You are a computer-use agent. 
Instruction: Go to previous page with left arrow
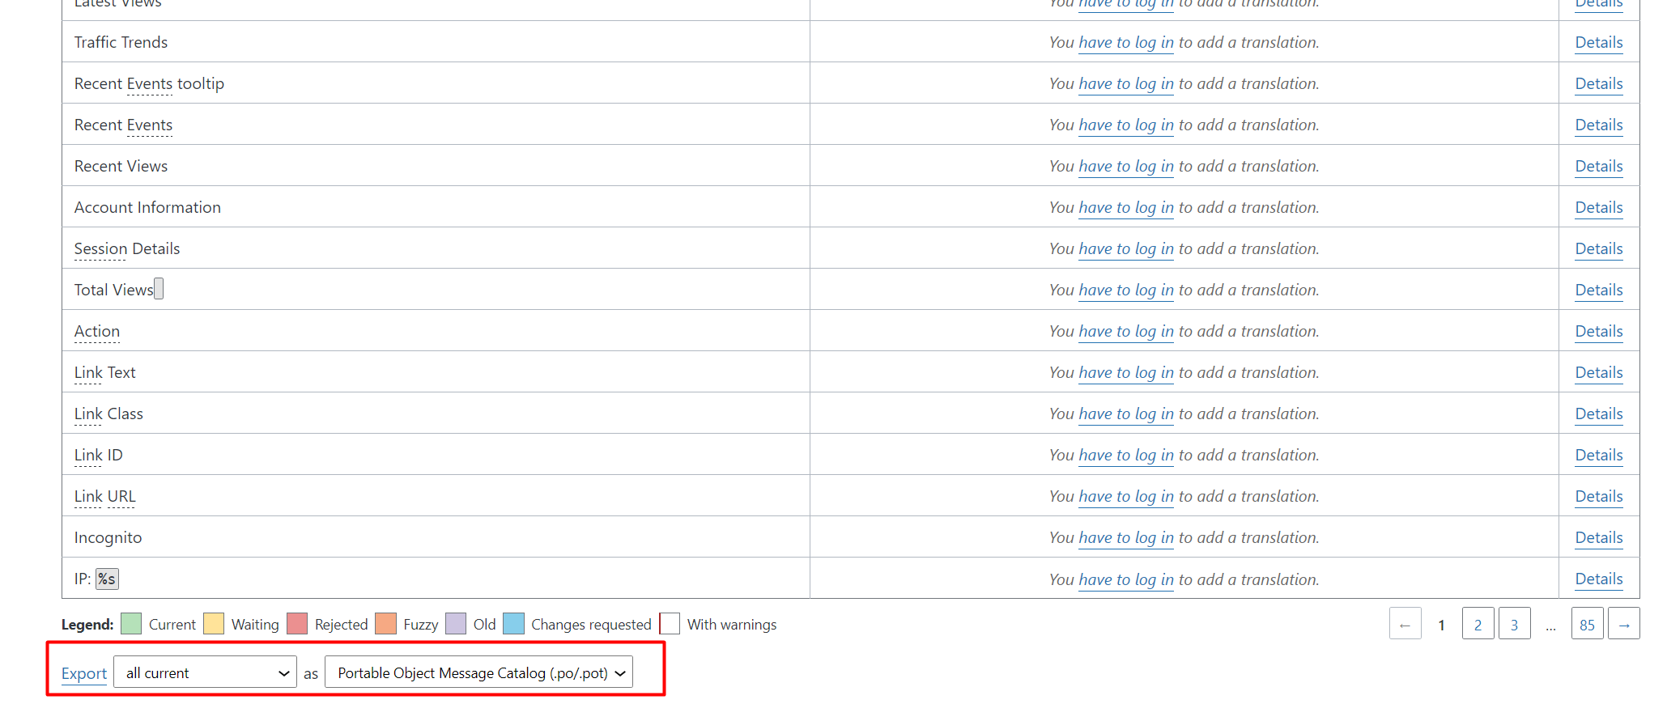pos(1405,624)
